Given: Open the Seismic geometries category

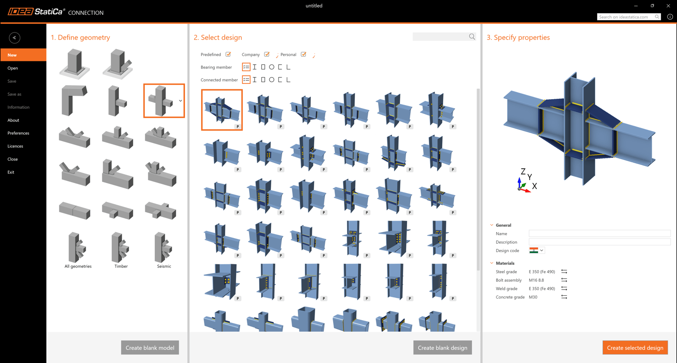Looking at the screenshot, I should (x=163, y=251).
